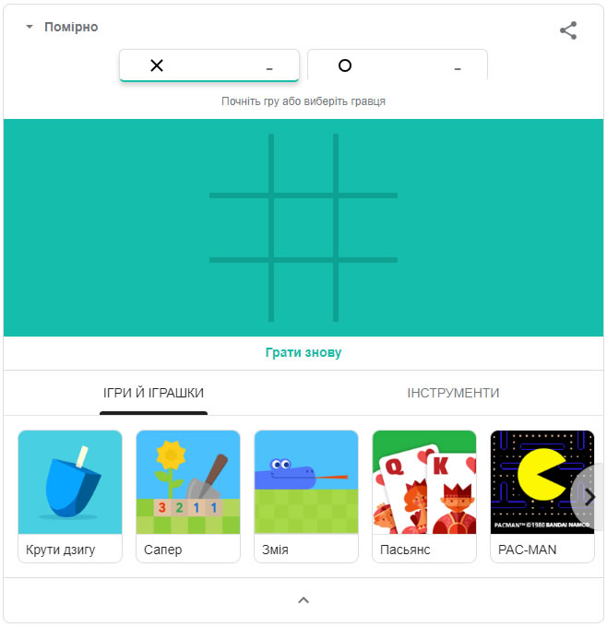Click the Грати знову link
Screen dimensions: 607x627
[303, 352]
